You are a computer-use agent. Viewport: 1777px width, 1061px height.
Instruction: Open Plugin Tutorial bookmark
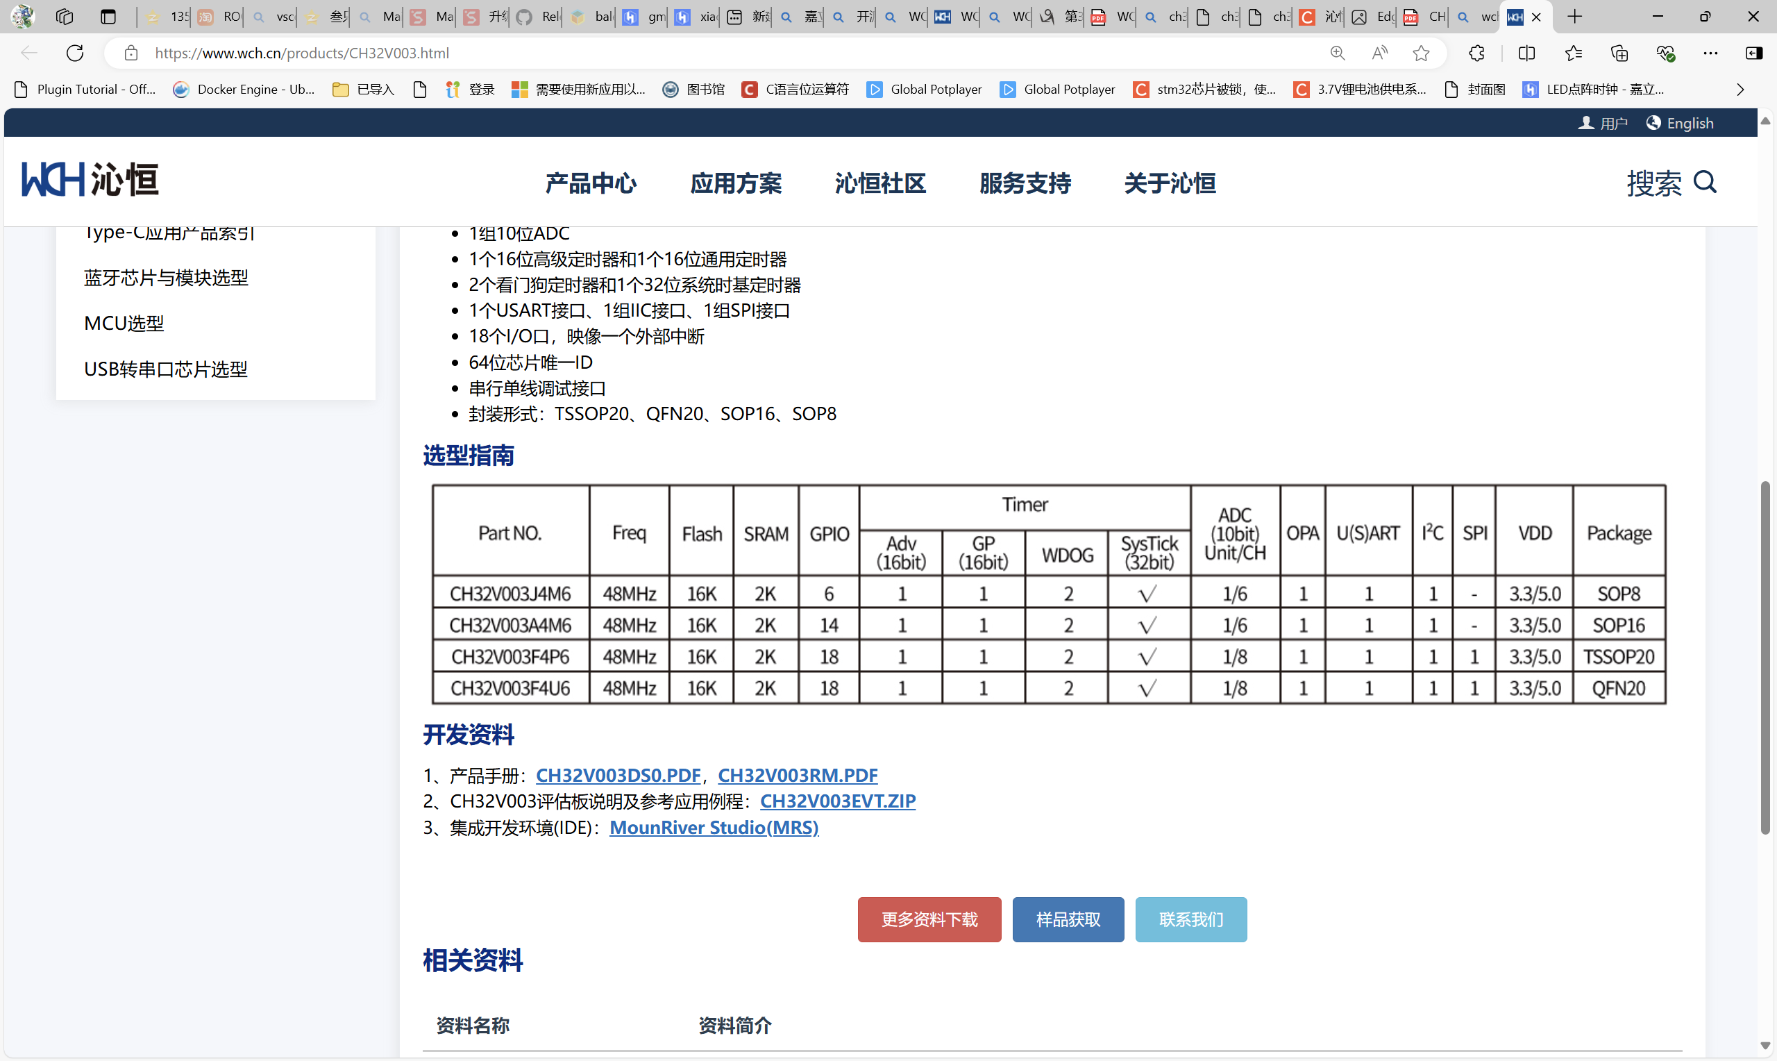tap(85, 90)
